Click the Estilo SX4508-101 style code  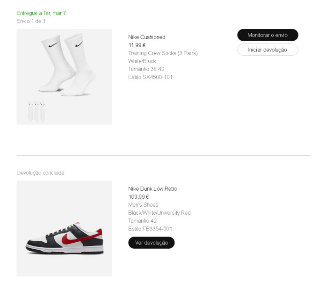coord(150,77)
